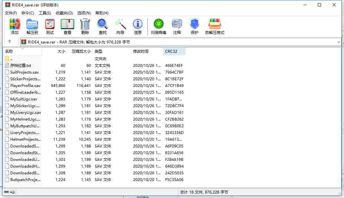Sort by CRC32 column header
344x198 pixels.
point(174,51)
